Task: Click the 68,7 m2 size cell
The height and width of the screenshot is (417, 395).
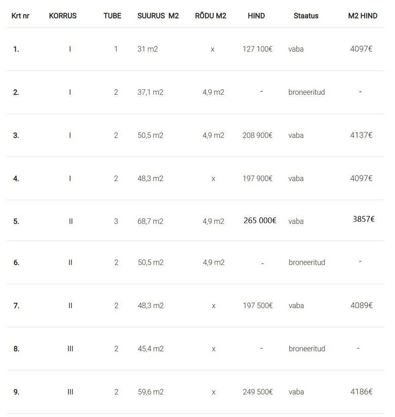Action: [x=150, y=221]
